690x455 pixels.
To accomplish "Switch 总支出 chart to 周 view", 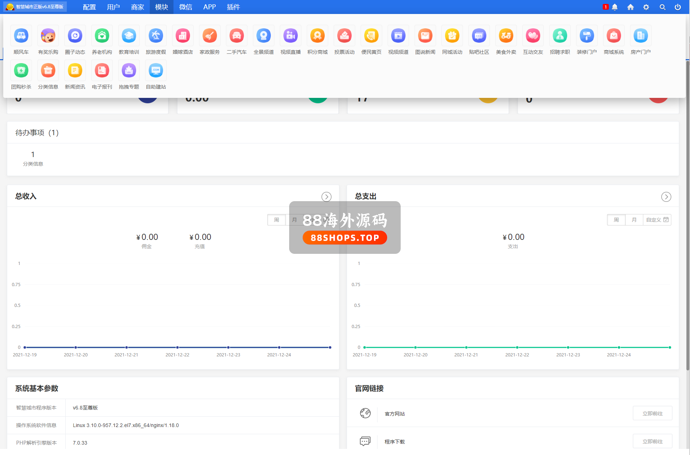I will tap(616, 220).
